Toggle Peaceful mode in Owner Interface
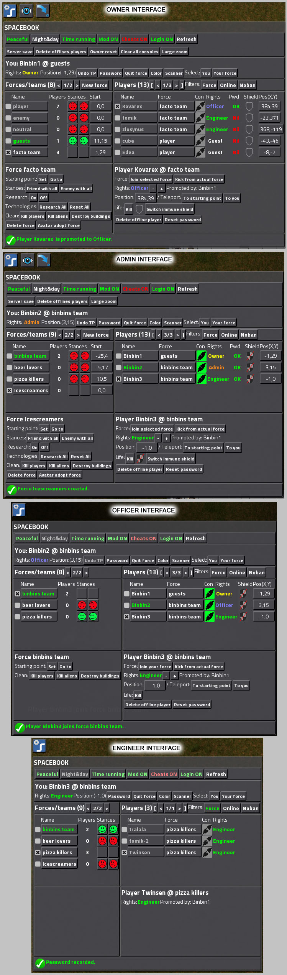 click(18, 39)
